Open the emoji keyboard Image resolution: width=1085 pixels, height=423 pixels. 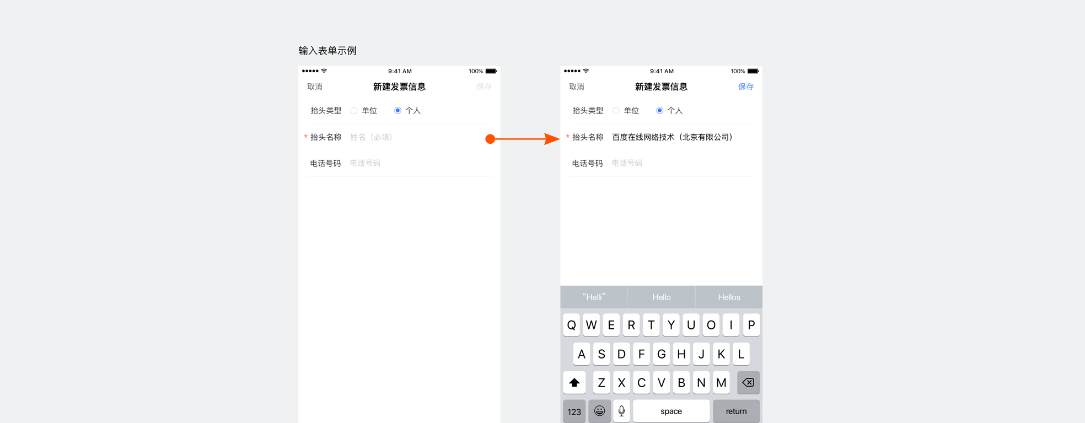(599, 411)
